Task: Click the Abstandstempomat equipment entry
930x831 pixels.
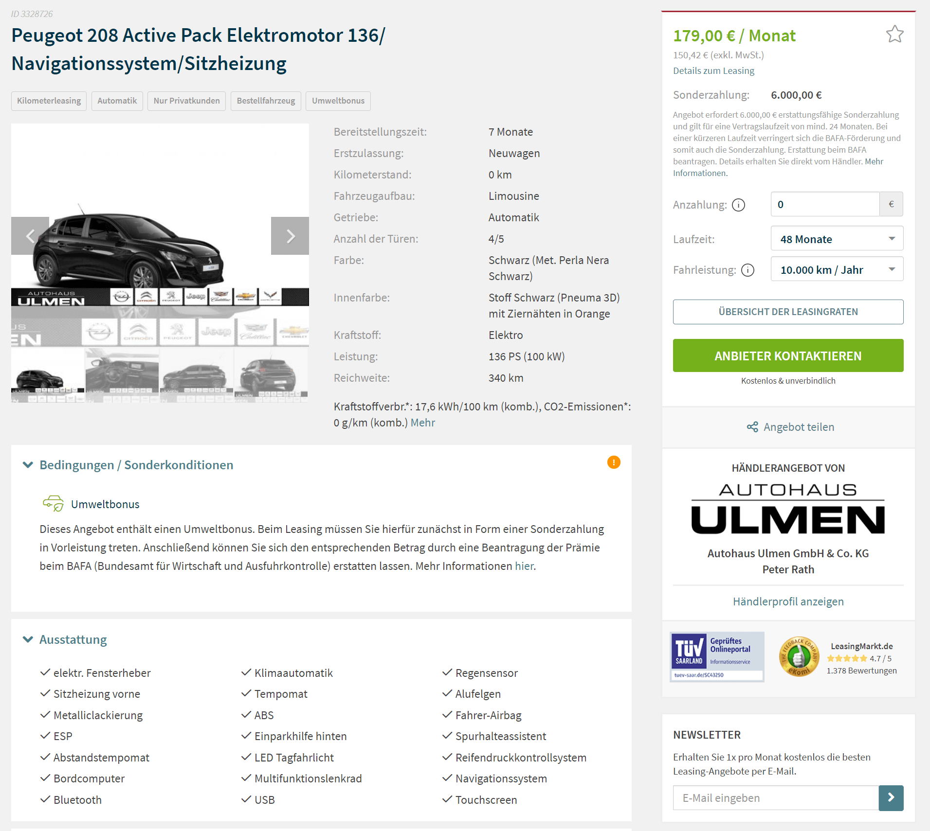Action: [x=101, y=758]
